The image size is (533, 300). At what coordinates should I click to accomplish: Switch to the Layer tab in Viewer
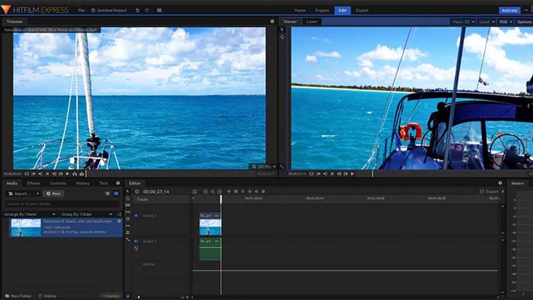click(x=311, y=22)
